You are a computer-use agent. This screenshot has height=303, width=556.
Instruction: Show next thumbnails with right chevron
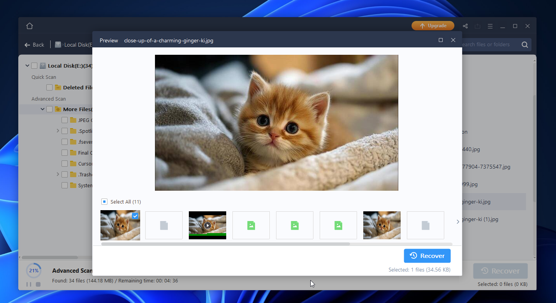point(458,222)
